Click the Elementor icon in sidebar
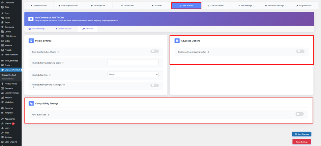321x146 pixels. (3, 108)
